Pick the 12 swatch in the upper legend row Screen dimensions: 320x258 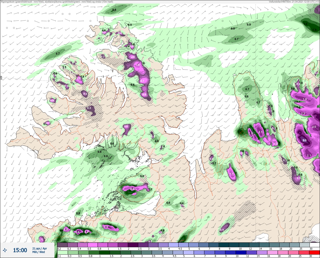coord(254,245)
